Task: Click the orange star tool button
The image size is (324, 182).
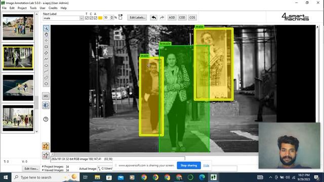Action: pyautogui.click(x=46, y=146)
